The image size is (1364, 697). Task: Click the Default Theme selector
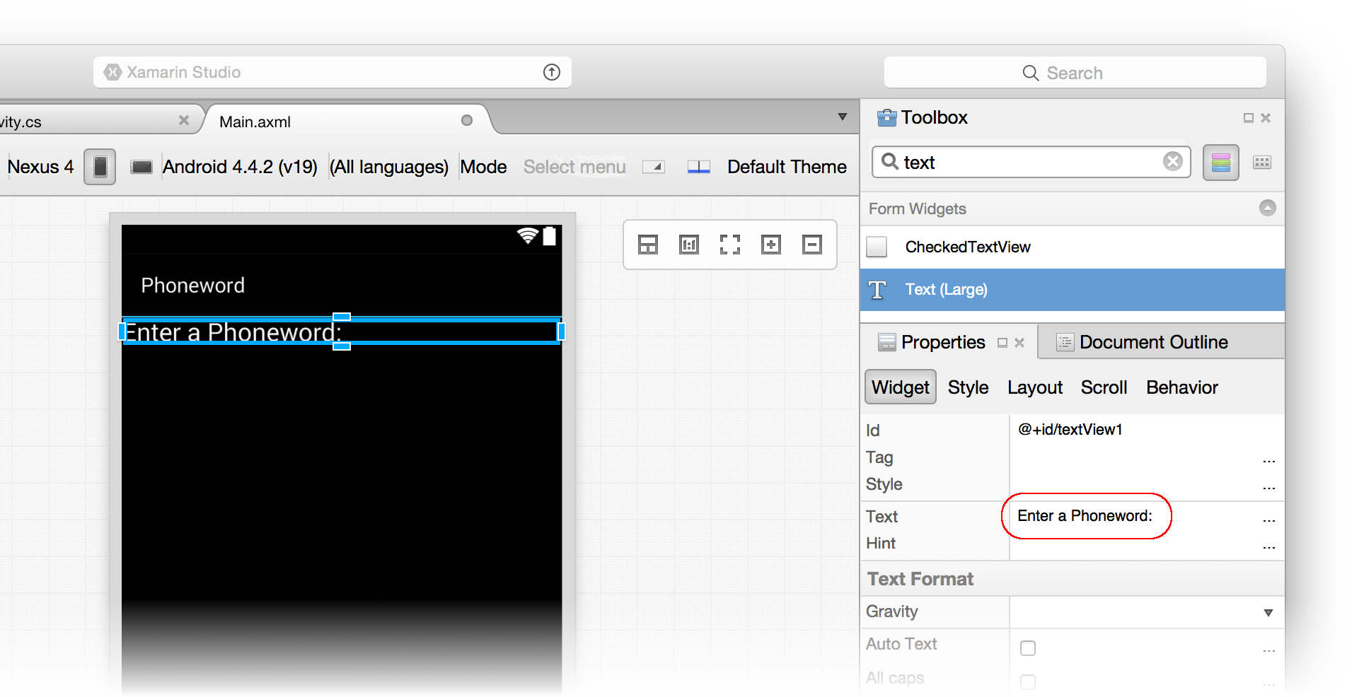[x=786, y=167]
